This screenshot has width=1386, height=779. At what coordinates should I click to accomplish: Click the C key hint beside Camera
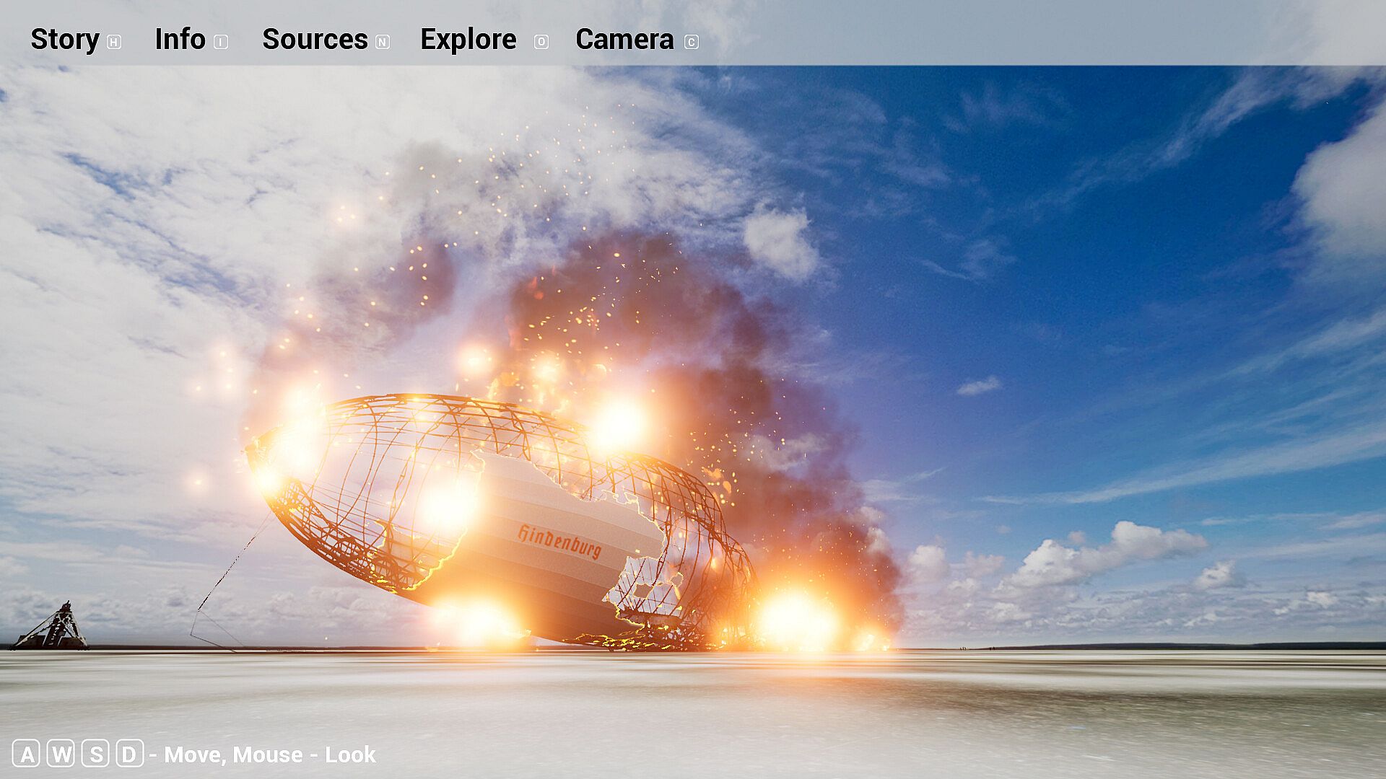coord(691,42)
